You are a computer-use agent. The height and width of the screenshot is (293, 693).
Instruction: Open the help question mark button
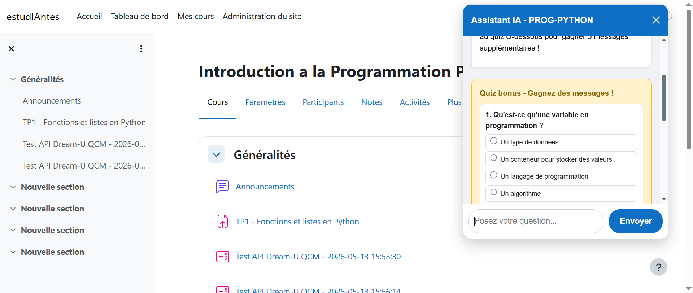[x=658, y=267]
